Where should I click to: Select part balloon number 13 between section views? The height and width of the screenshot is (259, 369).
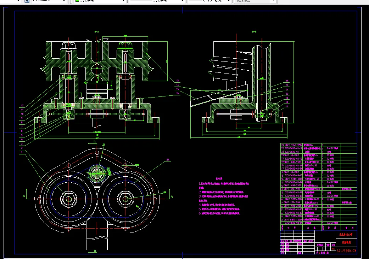178,81
